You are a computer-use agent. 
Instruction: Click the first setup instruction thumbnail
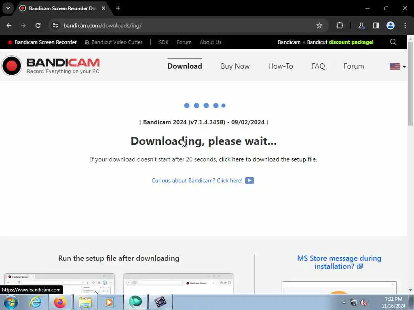[59, 284]
